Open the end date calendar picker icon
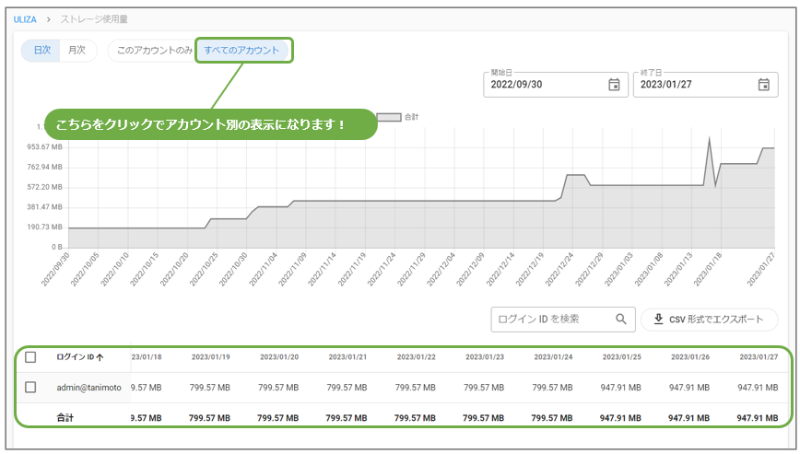Viewport: 800px width, 454px height. pyautogui.click(x=763, y=85)
